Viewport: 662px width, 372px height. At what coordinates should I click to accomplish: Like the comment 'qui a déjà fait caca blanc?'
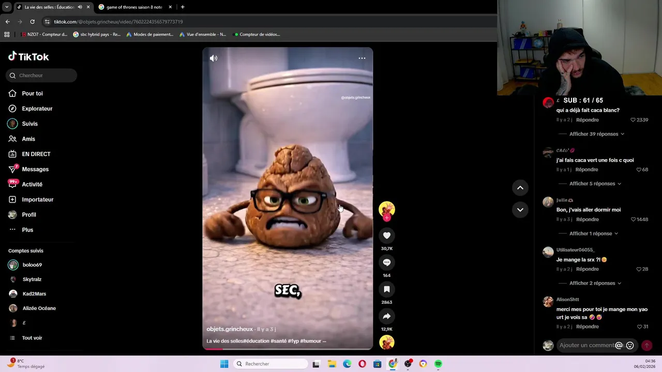(633, 120)
